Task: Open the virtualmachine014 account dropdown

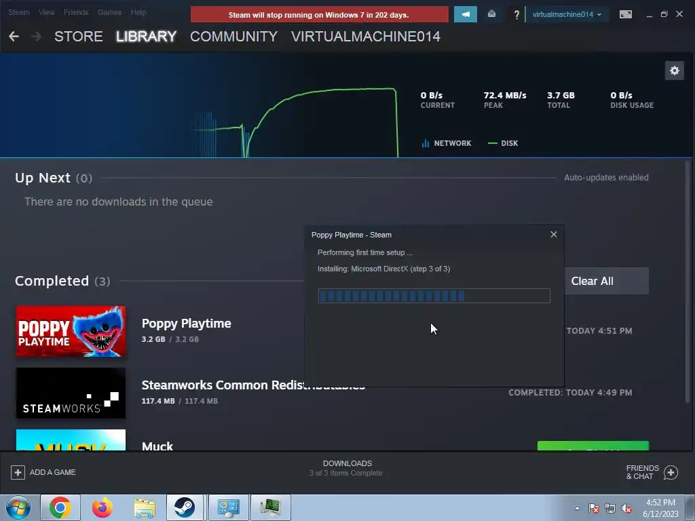Action: coord(567,14)
